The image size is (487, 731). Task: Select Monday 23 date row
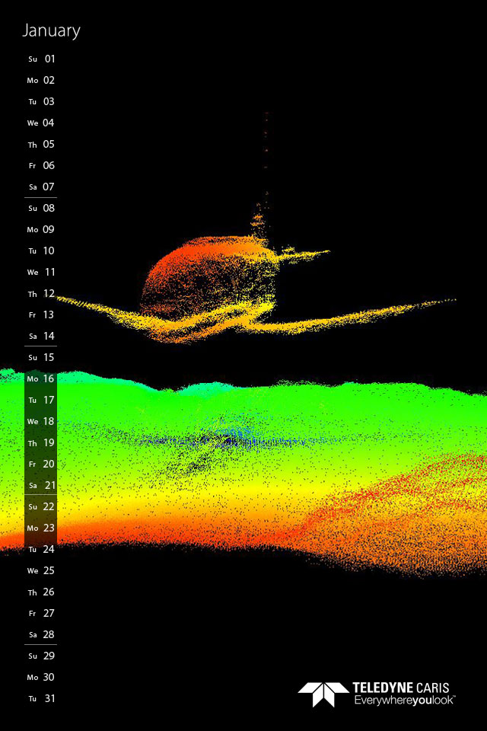click(41, 528)
